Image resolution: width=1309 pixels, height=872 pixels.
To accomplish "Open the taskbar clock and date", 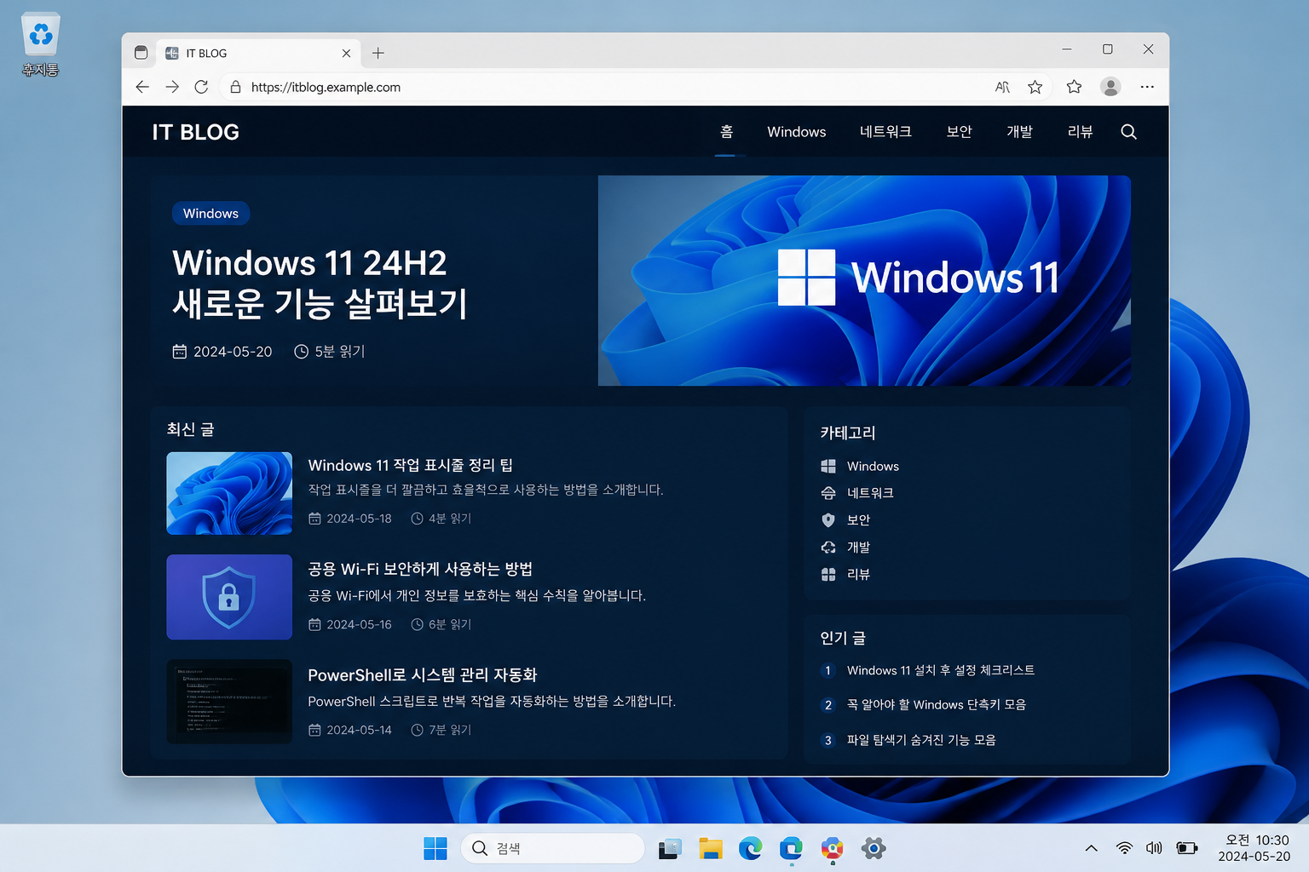I will tap(1254, 848).
